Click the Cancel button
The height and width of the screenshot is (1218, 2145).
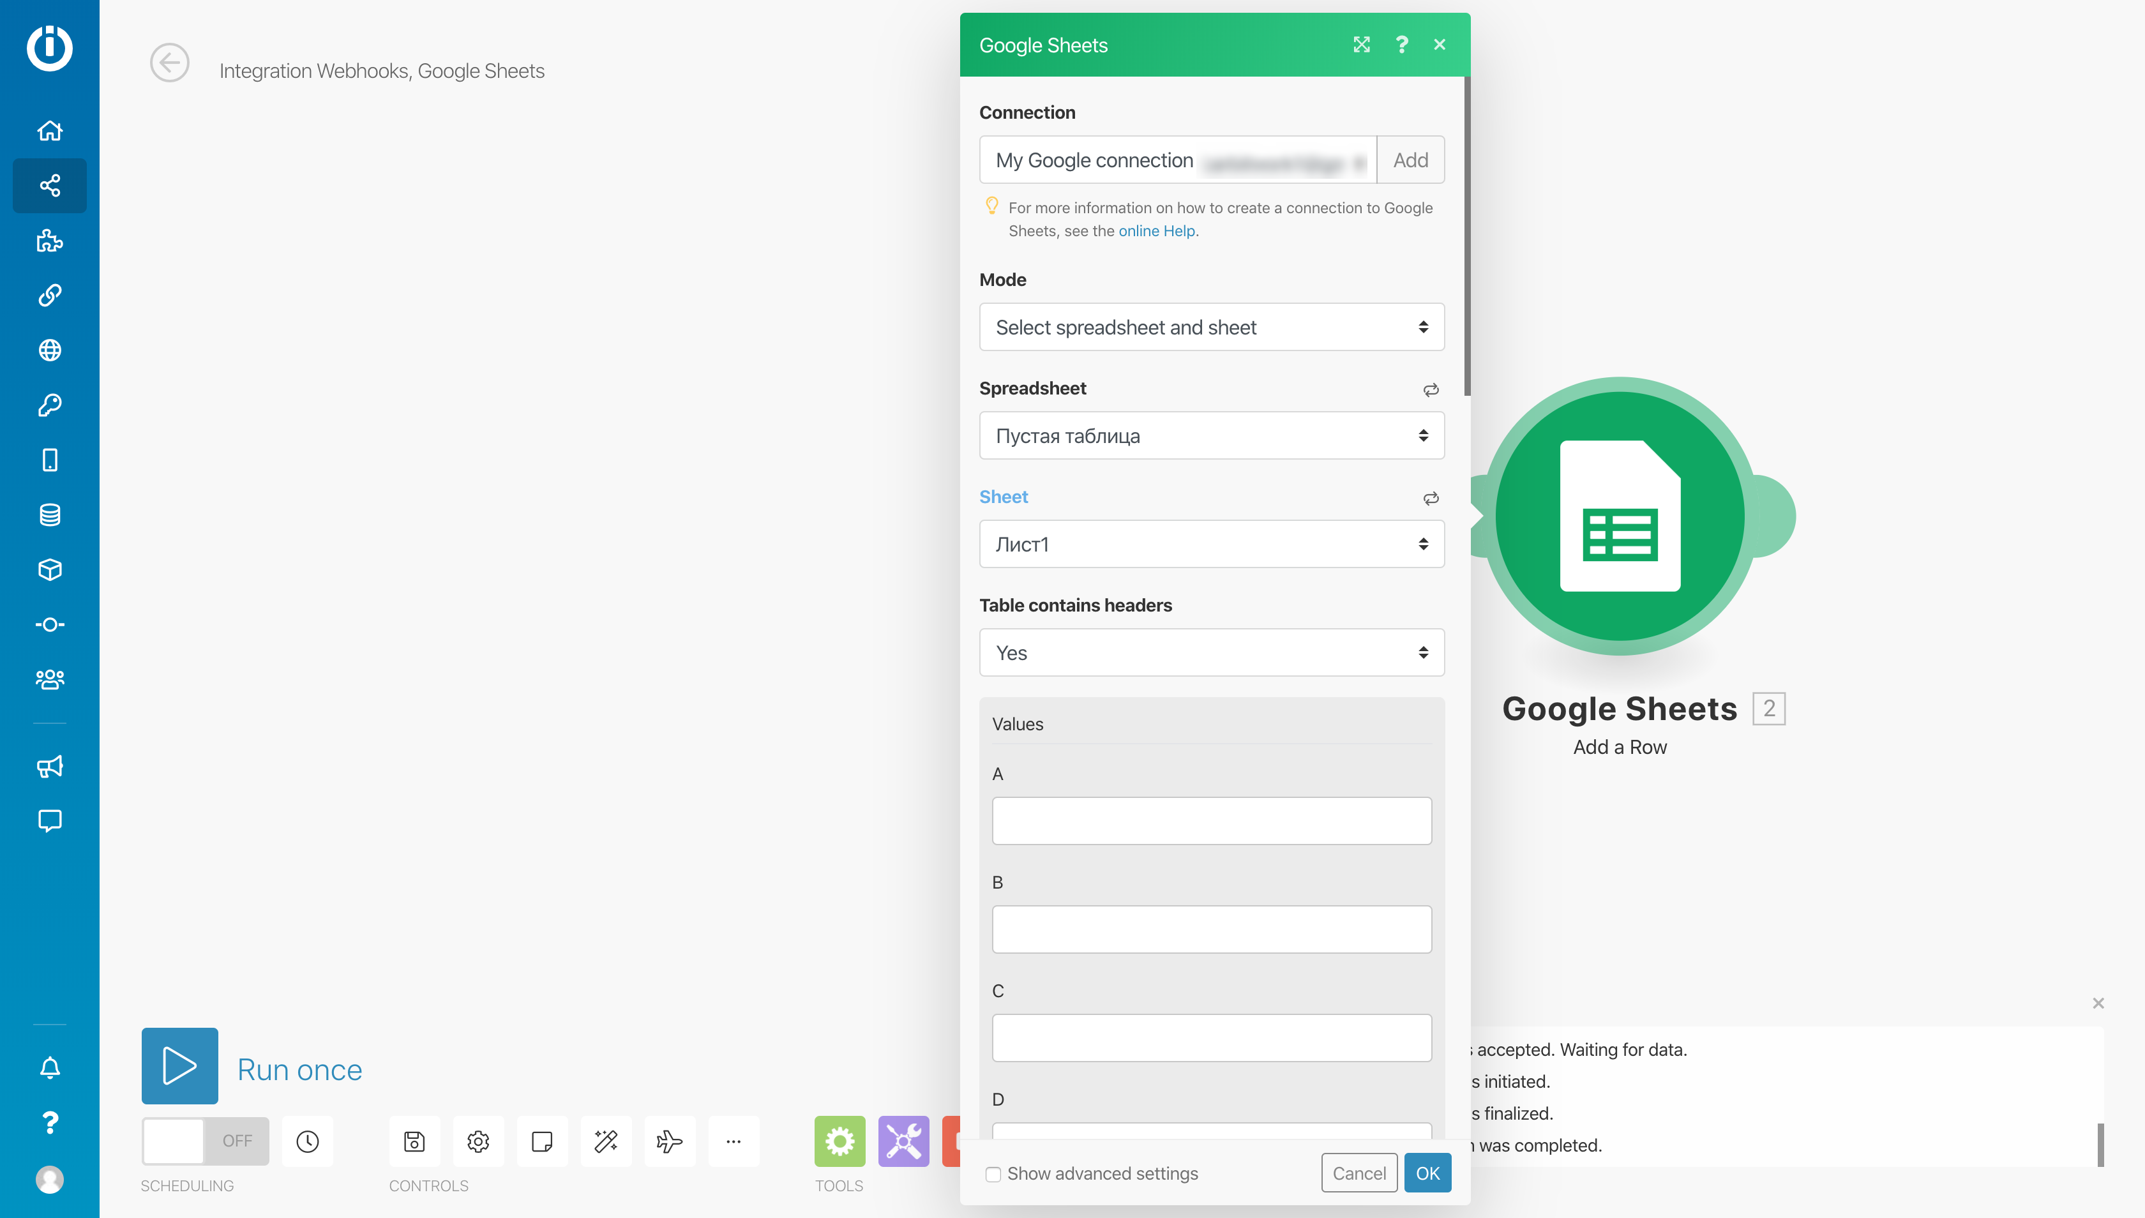click(1358, 1174)
